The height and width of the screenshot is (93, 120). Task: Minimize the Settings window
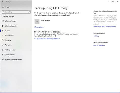[x=108, y=2]
